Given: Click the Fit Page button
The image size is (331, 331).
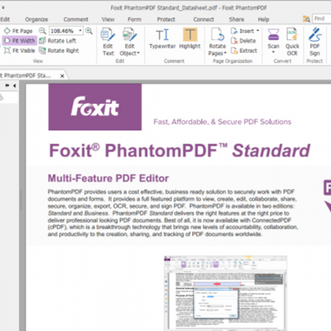Looking at the screenshot, I should point(18,31).
